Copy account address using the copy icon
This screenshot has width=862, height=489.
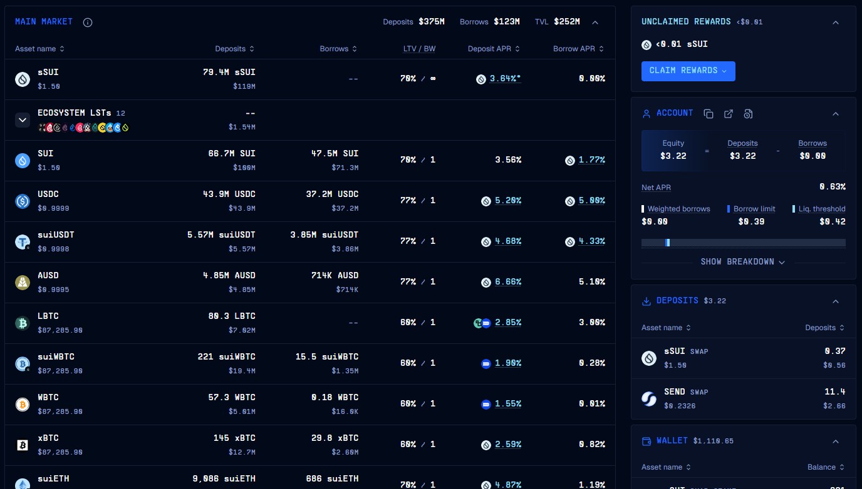pyautogui.click(x=709, y=114)
